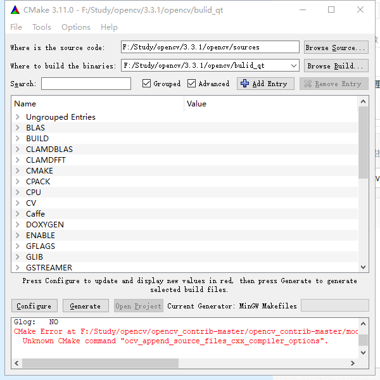Expand the CMAKE group
380x380 pixels.
click(18, 171)
